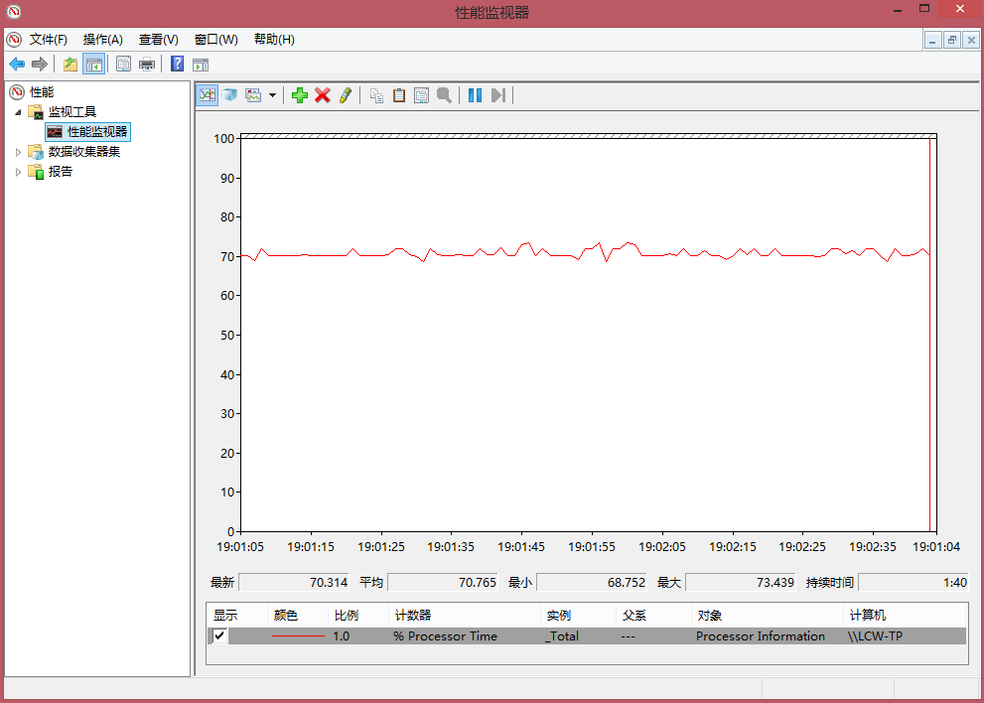Screen dimensions: 984x703
Task: Open counter Properties icon in graph toolbar
Action: click(x=421, y=95)
